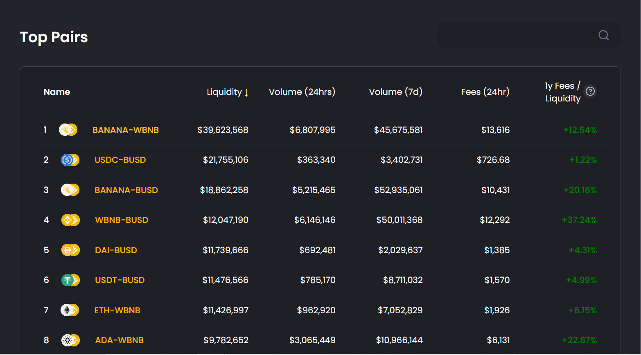Click the $785,170 24hr volume value
Image resolution: width=641 pixels, height=355 pixels.
[318, 280]
